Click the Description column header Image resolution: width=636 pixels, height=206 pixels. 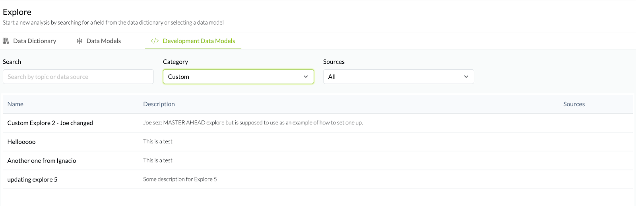(159, 104)
